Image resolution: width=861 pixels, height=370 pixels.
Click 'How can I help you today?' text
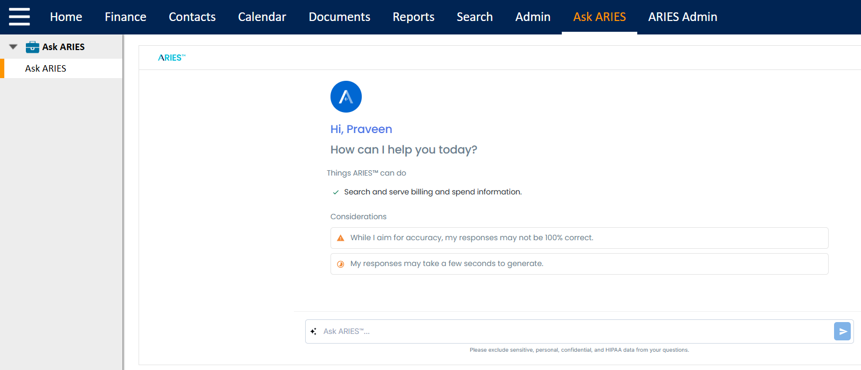[404, 150]
